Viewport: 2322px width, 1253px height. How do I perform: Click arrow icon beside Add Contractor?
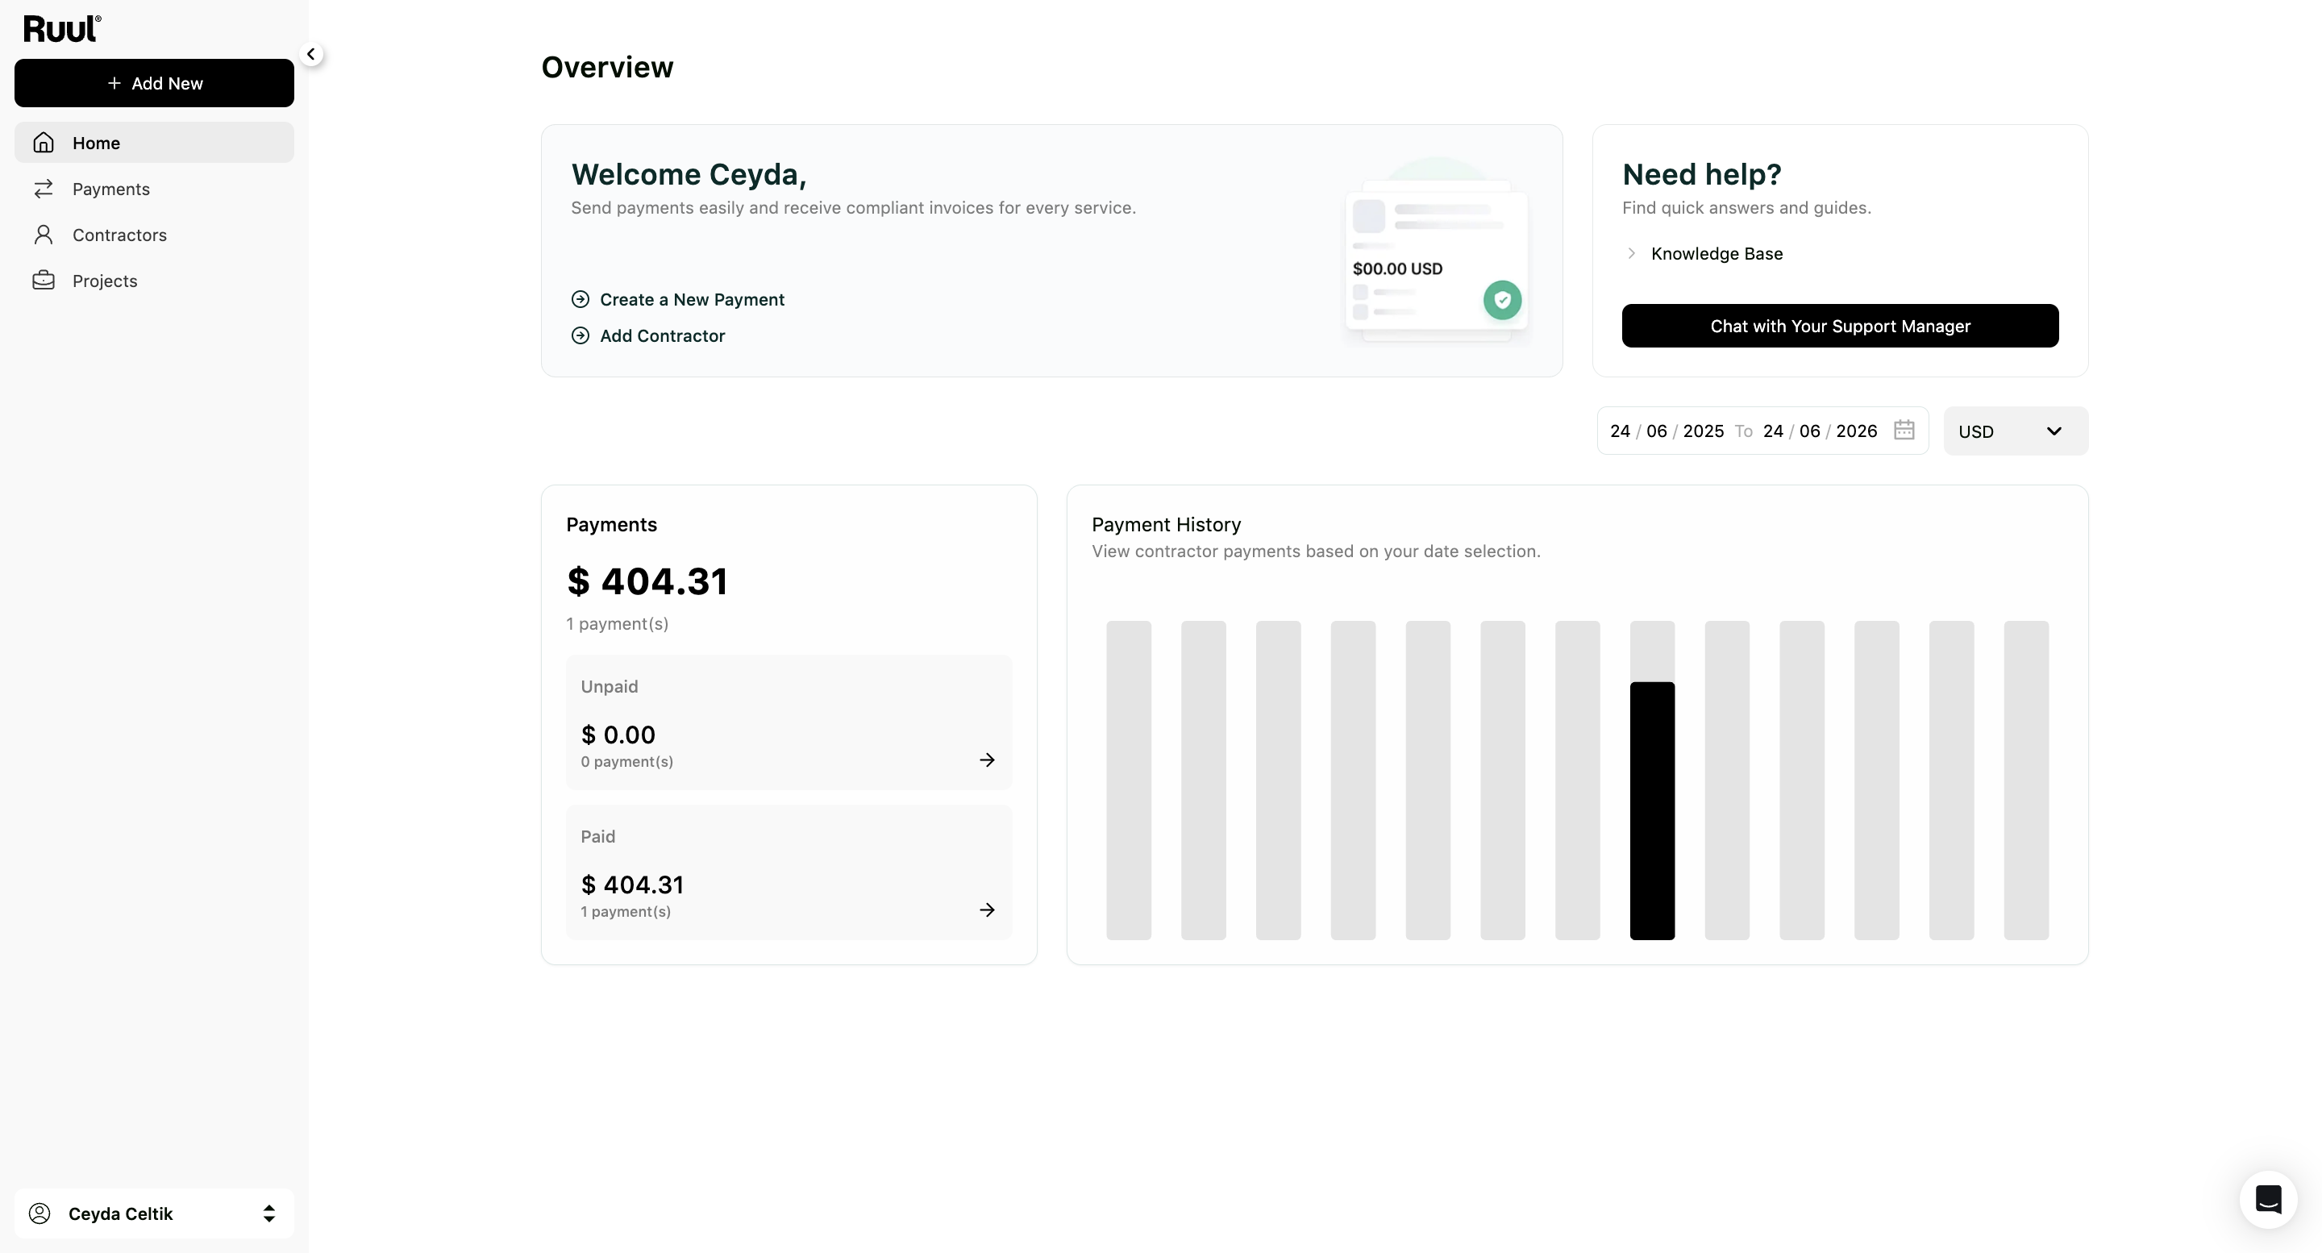coord(580,335)
